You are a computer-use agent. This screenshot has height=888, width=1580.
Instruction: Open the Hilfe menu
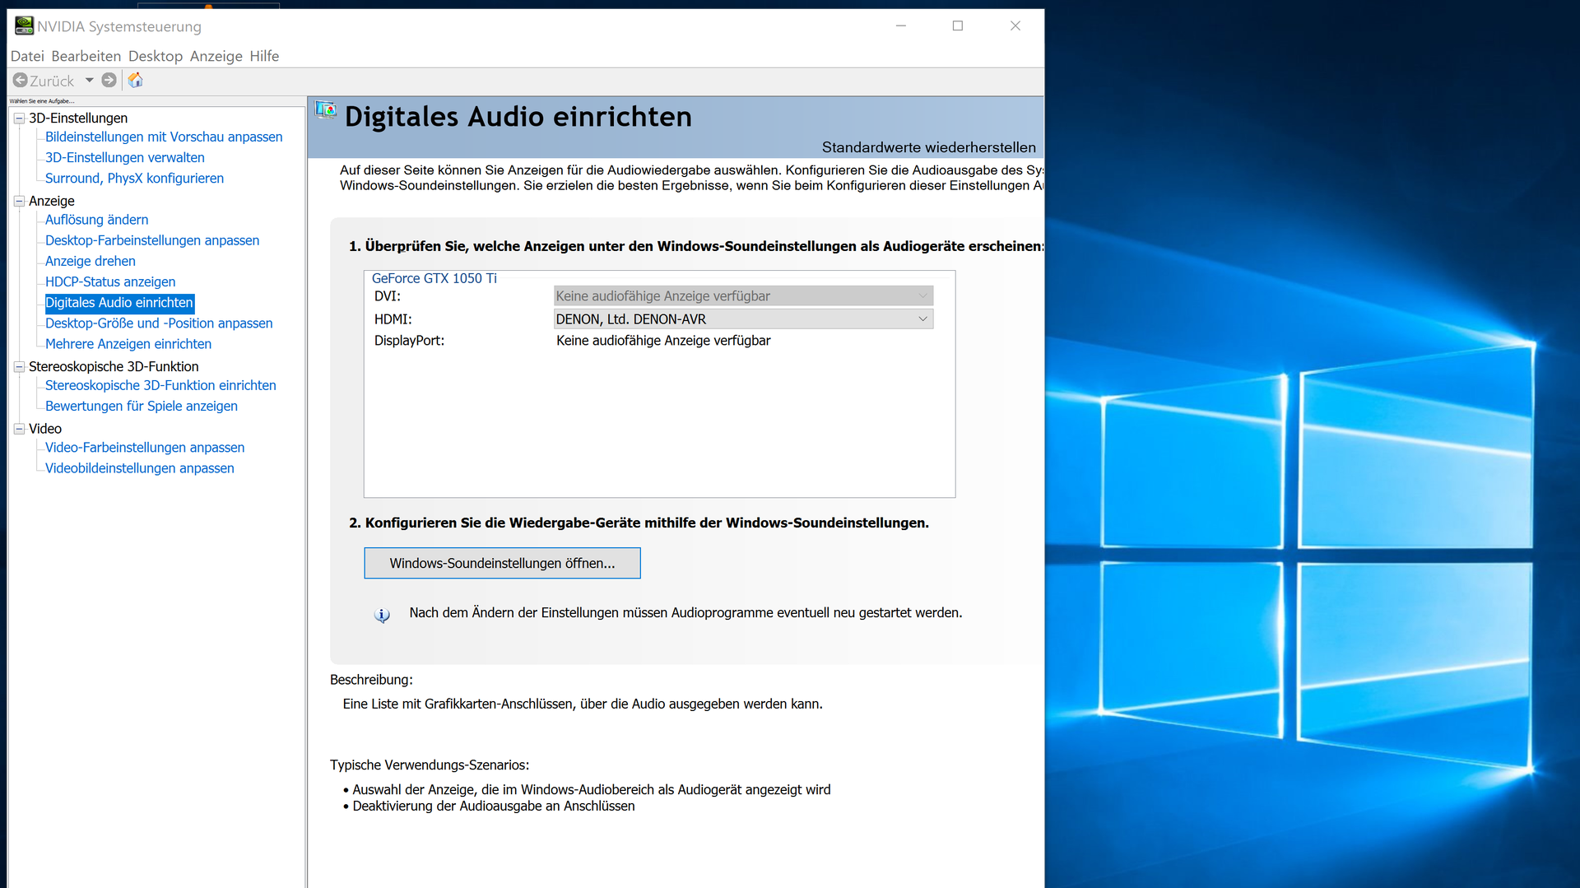[x=264, y=56]
